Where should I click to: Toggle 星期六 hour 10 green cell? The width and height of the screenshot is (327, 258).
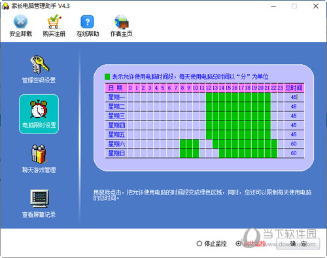pyautogui.click(x=196, y=144)
